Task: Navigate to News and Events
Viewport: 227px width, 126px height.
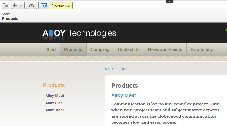Action: pyautogui.click(x=165, y=49)
